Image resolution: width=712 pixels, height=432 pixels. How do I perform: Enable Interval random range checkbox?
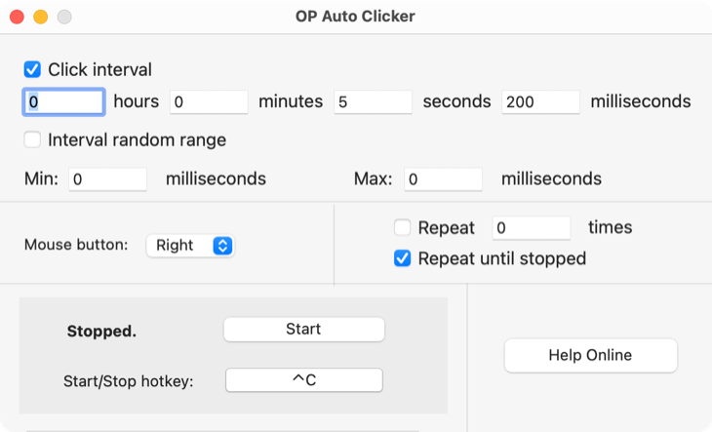coord(32,139)
